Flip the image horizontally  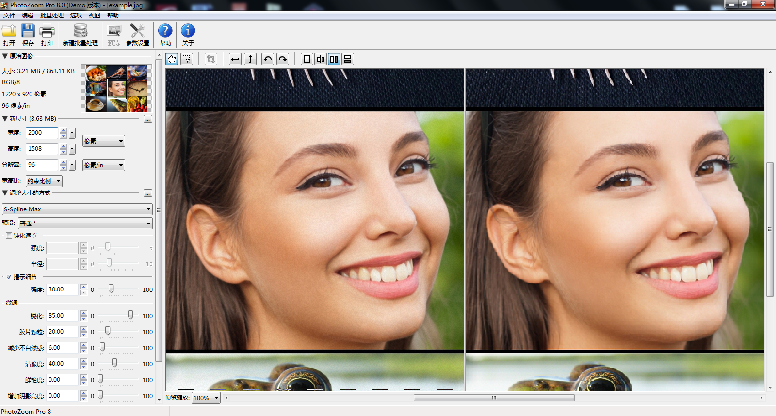pyautogui.click(x=235, y=59)
